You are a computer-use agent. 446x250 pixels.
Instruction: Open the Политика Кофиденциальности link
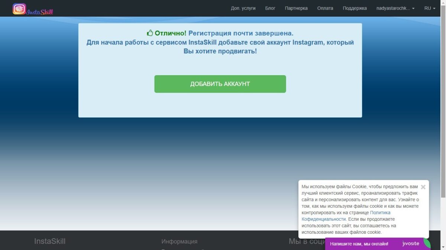click(346, 216)
